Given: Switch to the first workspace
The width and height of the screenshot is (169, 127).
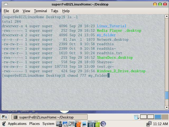Looking at the screenshot, I should 143,117.
